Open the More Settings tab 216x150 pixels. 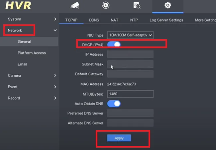(205, 20)
